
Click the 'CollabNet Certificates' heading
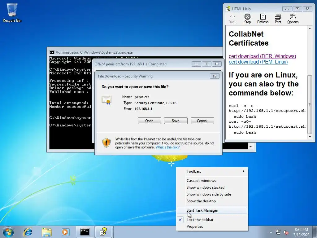point(249,38)
